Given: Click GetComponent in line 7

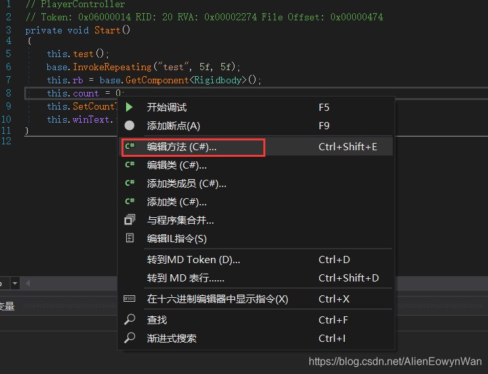Looking at the screenshot, I should pos(157,80).
